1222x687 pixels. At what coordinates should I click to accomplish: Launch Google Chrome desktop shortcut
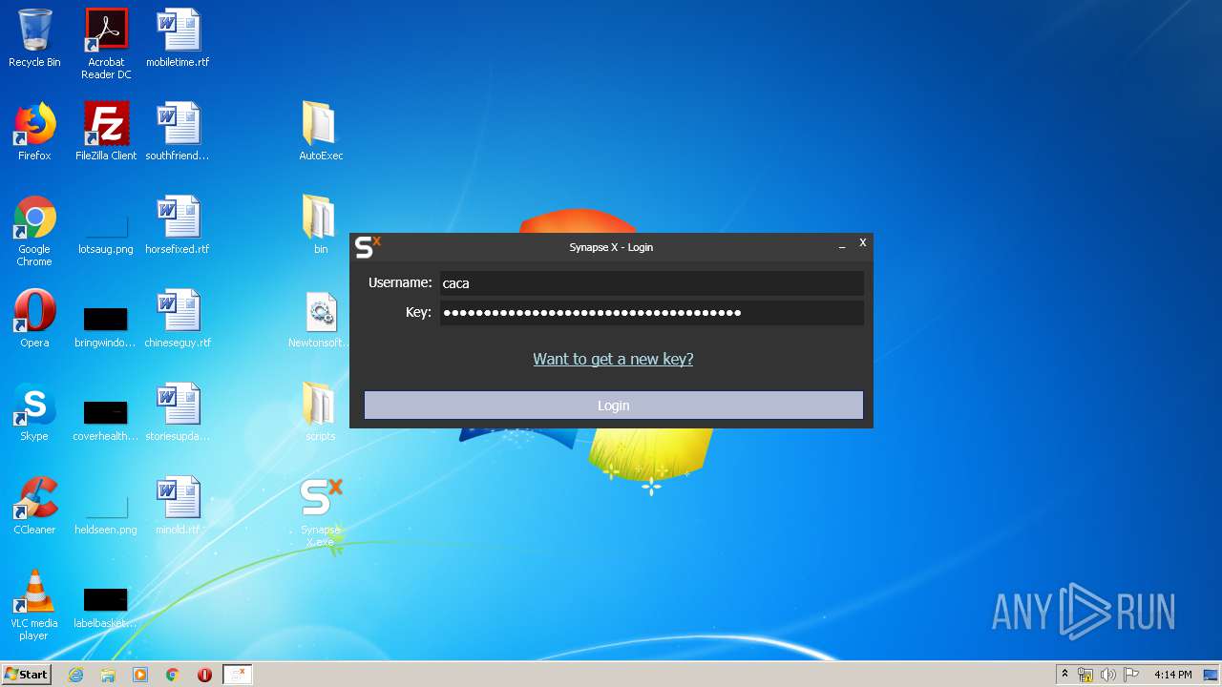pos(34,231)
